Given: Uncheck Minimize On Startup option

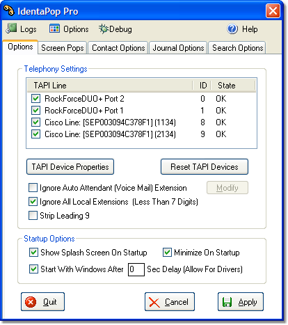Looking at the screenshot, I should coord(167,252).
